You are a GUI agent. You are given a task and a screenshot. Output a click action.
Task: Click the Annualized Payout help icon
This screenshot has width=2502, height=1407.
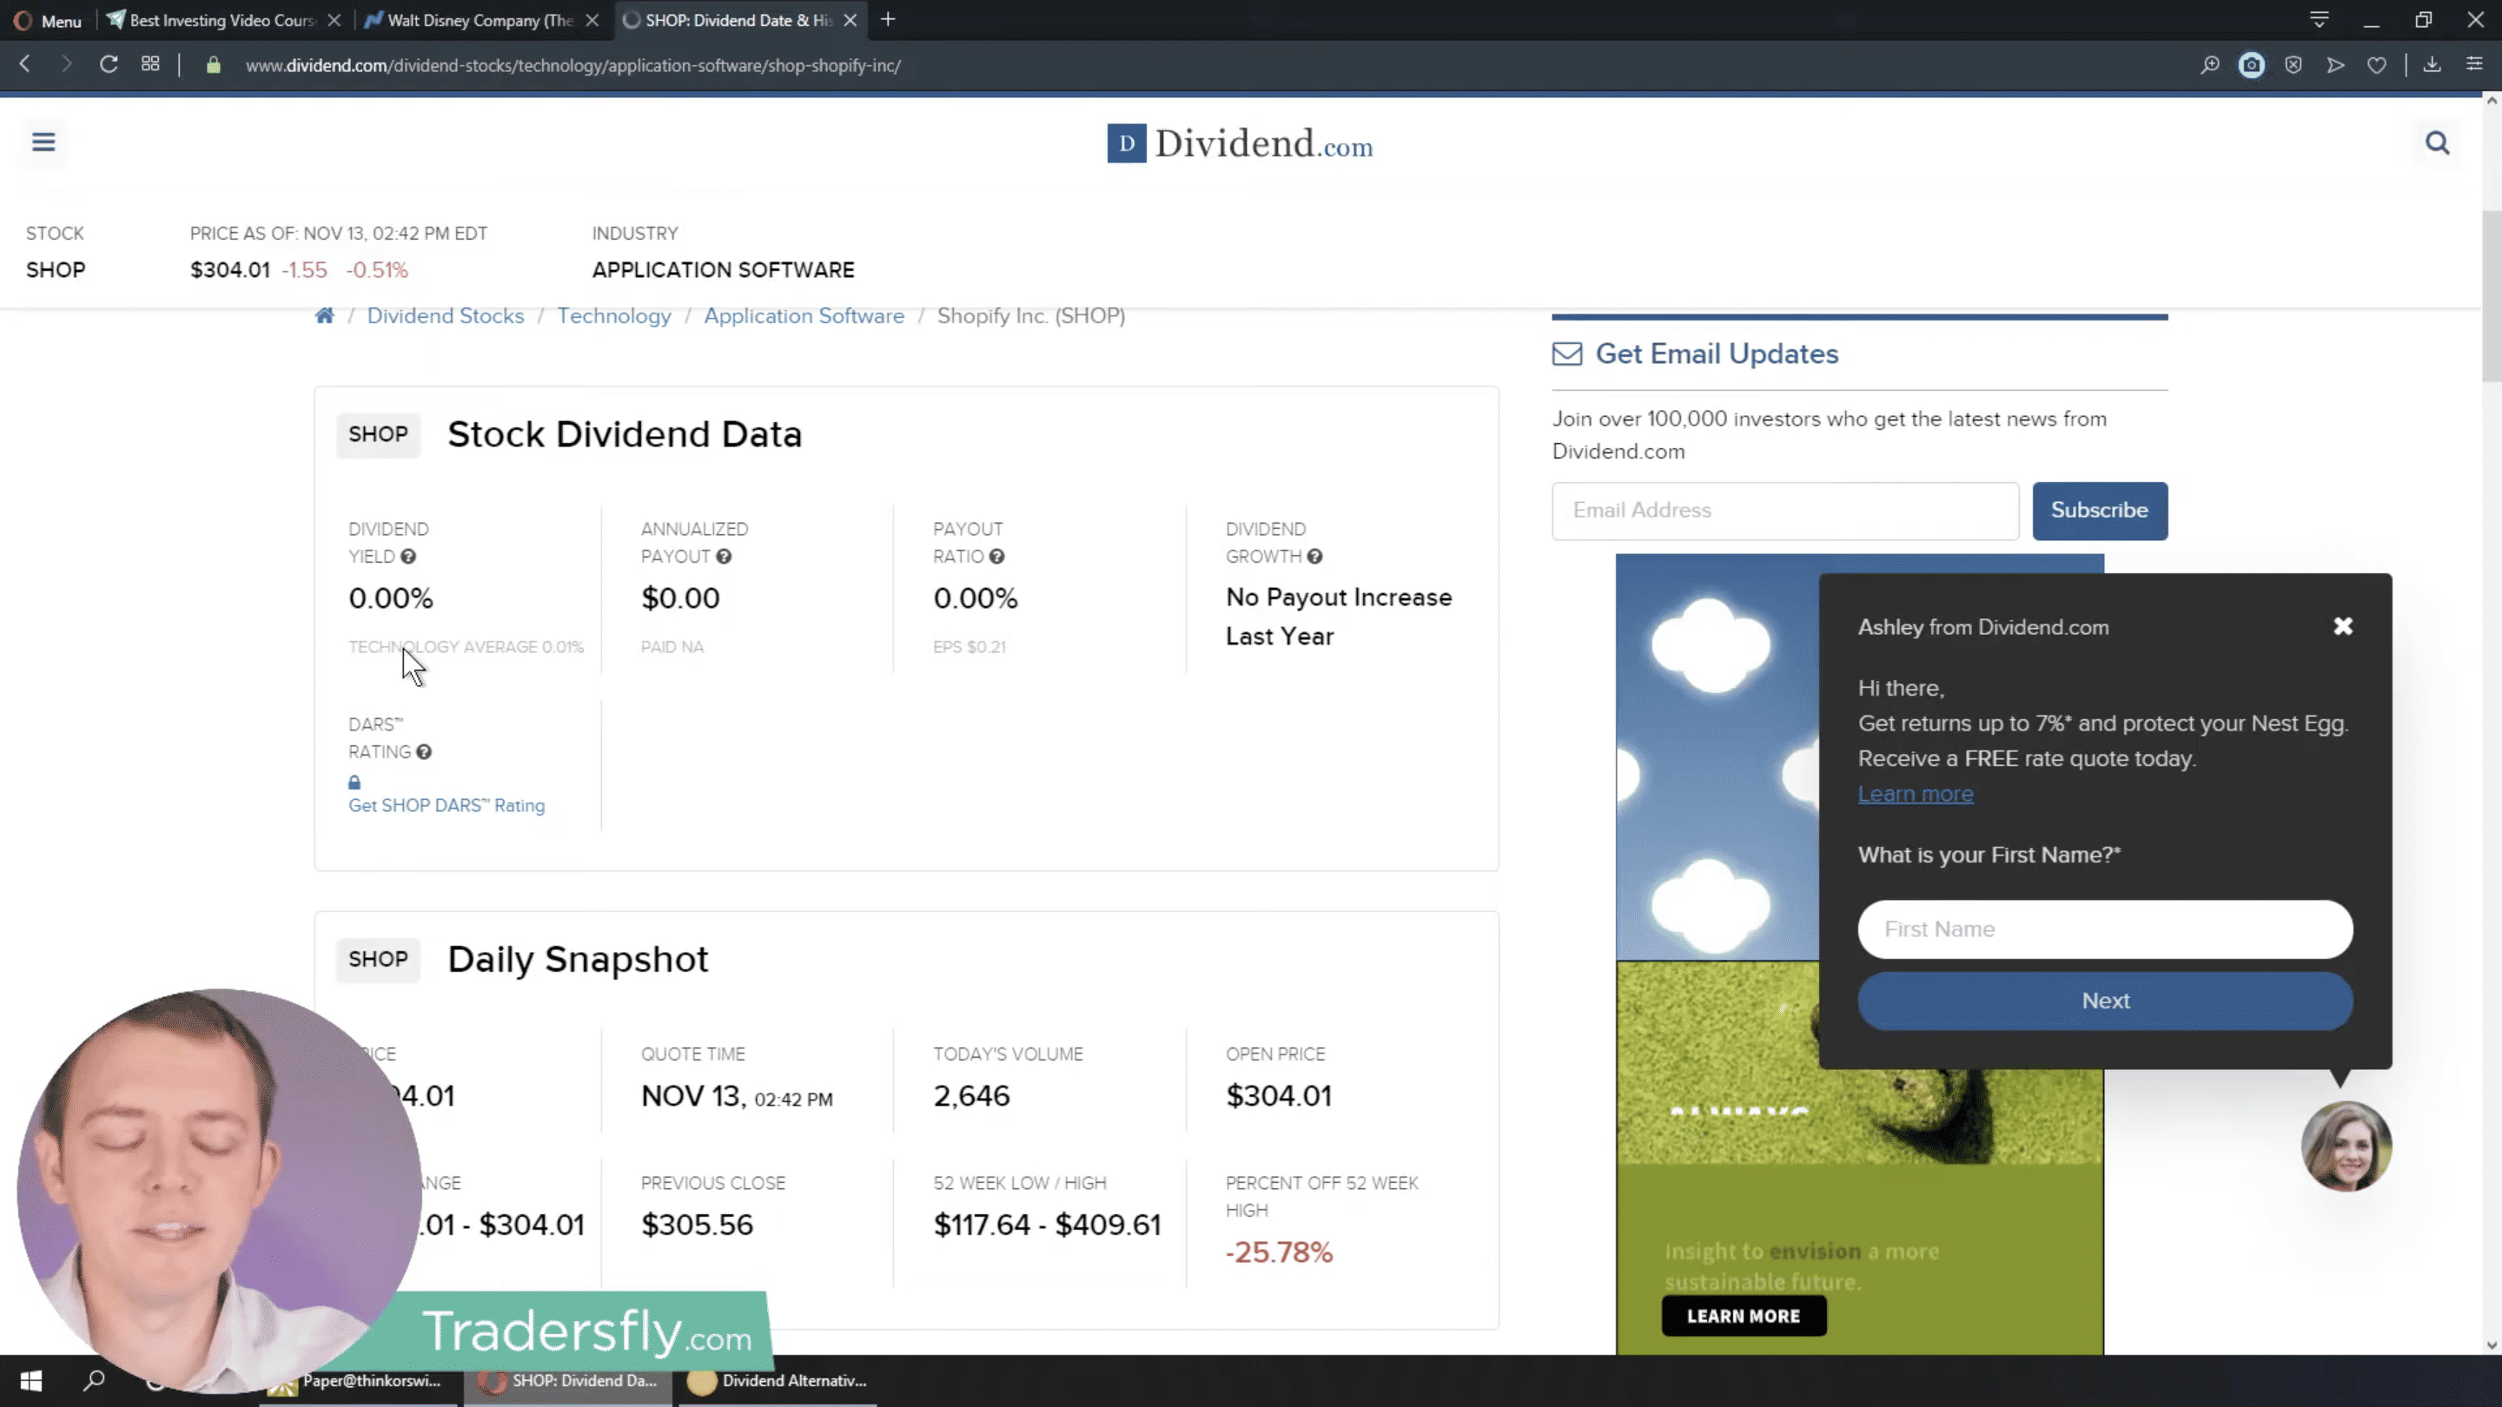click(724, 557)
